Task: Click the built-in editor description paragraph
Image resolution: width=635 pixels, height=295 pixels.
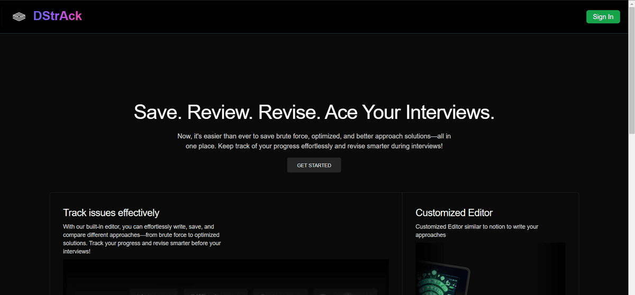Action: pyautogui.click(x=142, y=239)
